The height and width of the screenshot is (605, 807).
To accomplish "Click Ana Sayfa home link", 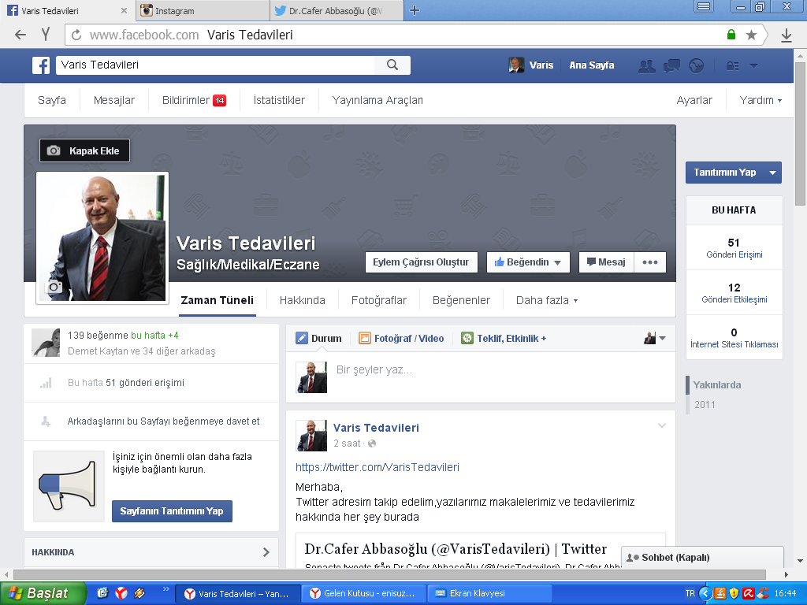I will point(591,65).
